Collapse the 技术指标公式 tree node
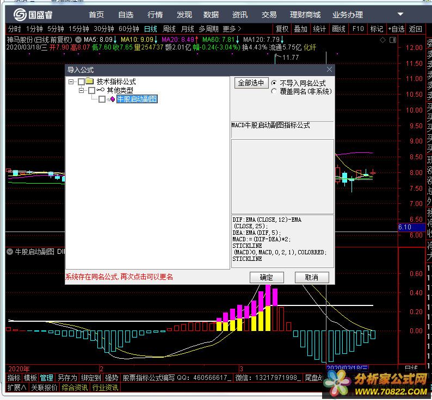 pyautogui.click(x=71, y=82)
